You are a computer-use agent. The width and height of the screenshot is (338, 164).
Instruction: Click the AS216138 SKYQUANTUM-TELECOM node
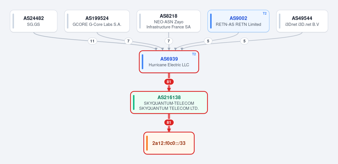coord(169,102)
